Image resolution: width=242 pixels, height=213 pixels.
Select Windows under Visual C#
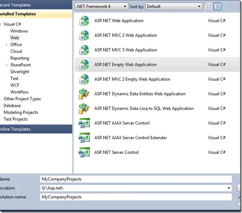pos(19,31)
